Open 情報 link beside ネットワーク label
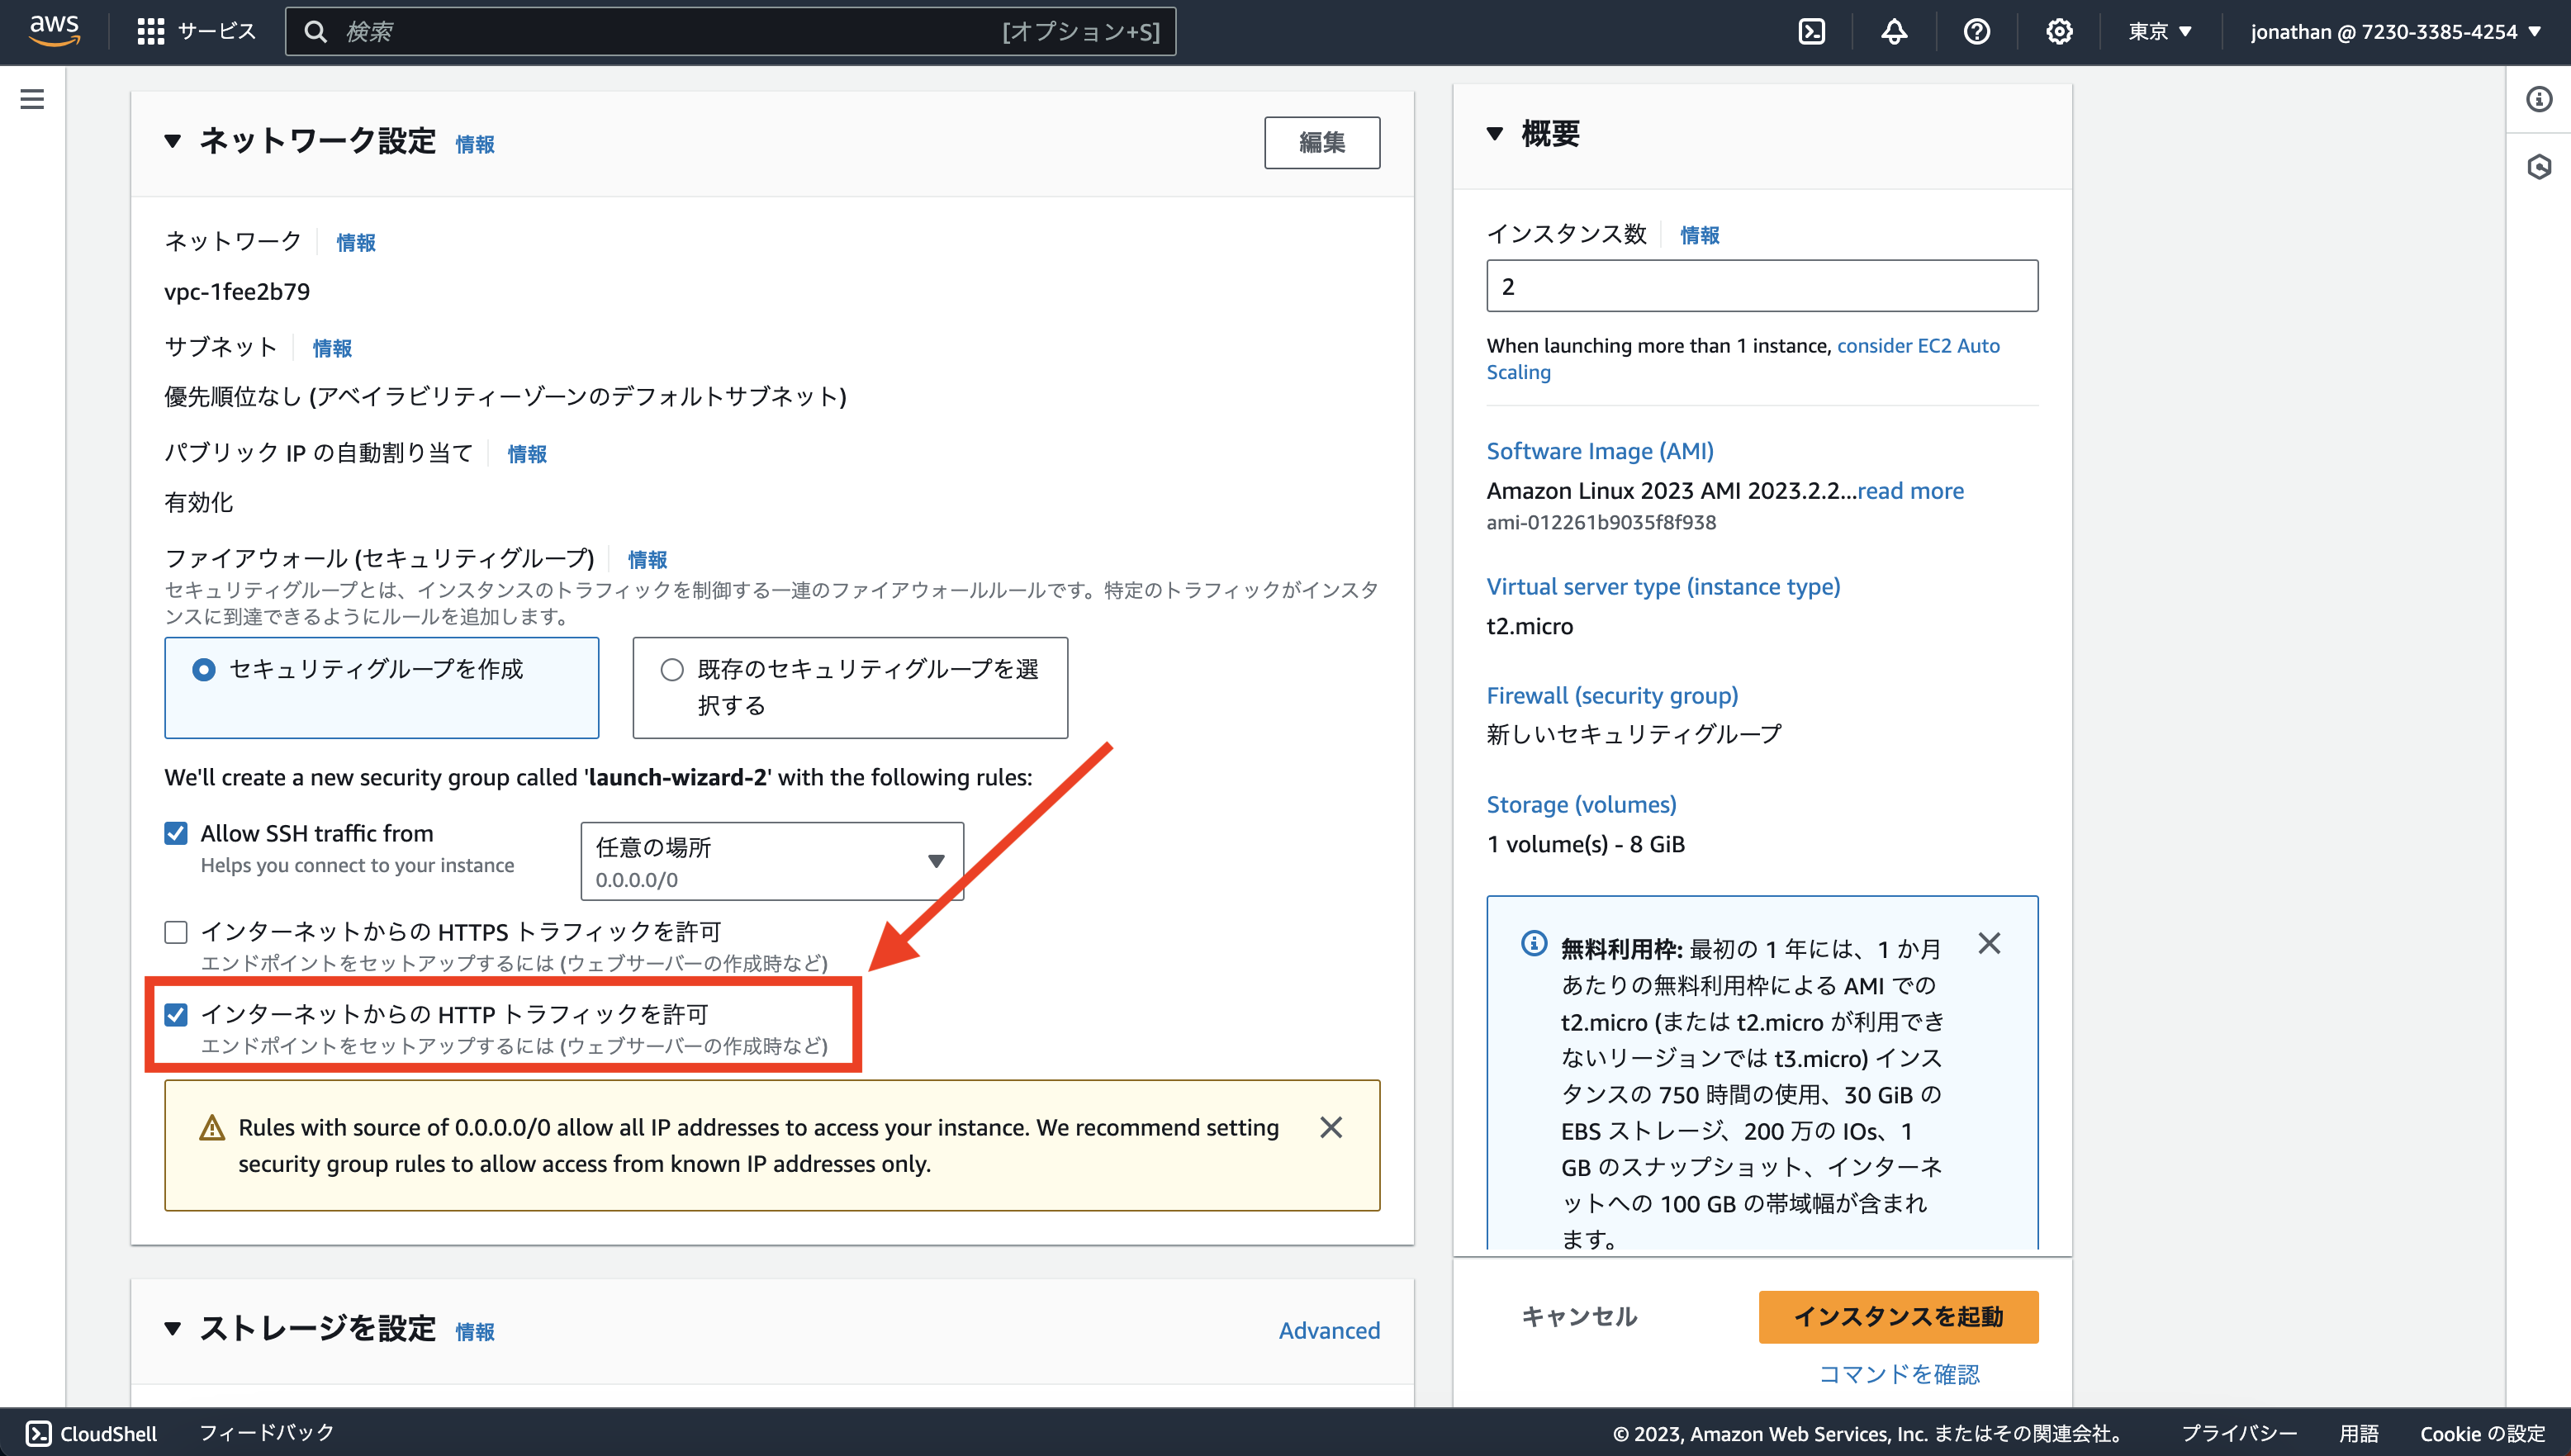This screenshot has height=1456, width=2571. pyautogui.click(x=356, y=242)
